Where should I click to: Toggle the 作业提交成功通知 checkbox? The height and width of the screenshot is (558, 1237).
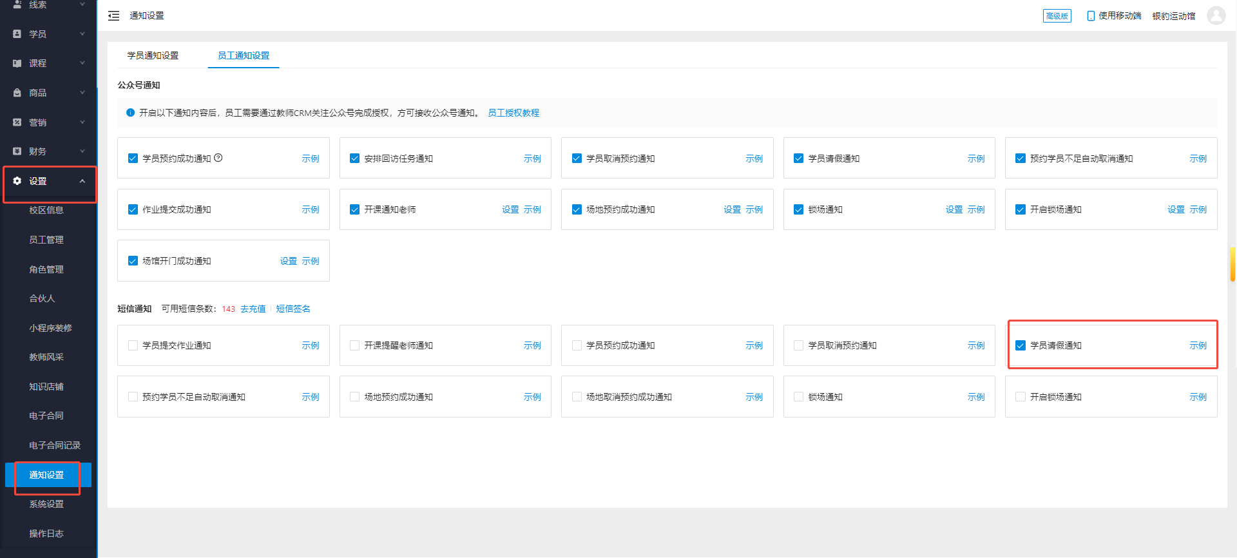133,209
